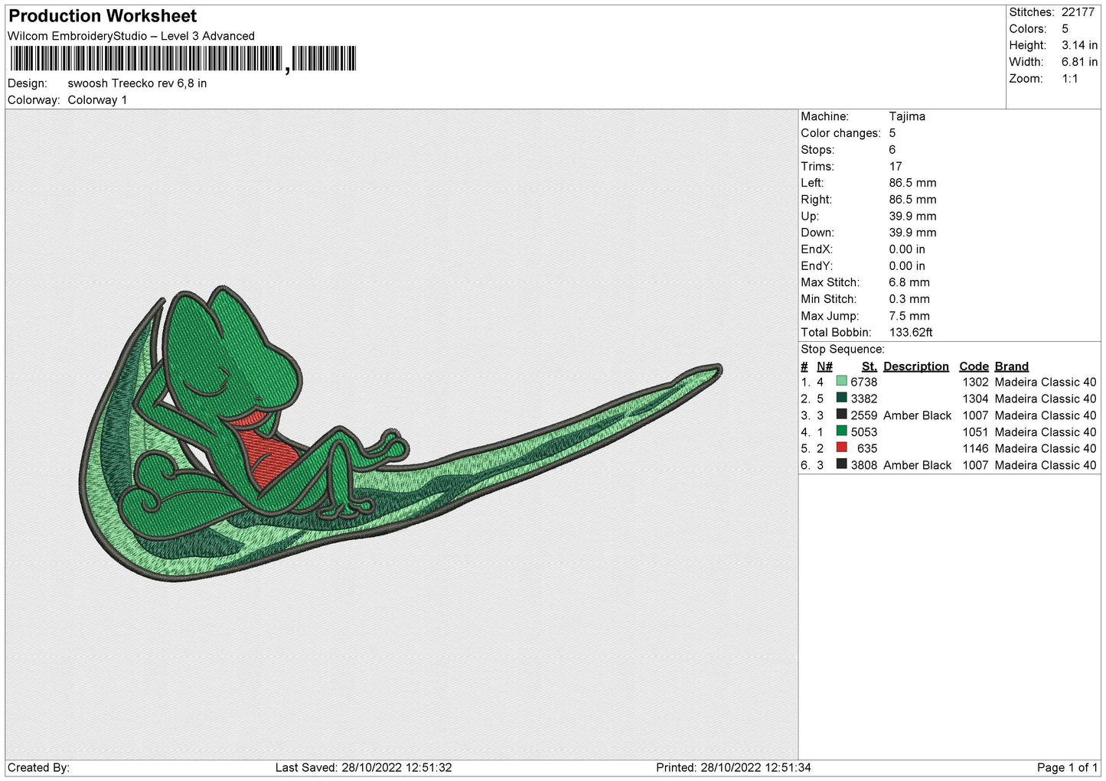Click the Description column header
Image resolution: width=1106 pixels, height=781 pixels.
[915, 366]
